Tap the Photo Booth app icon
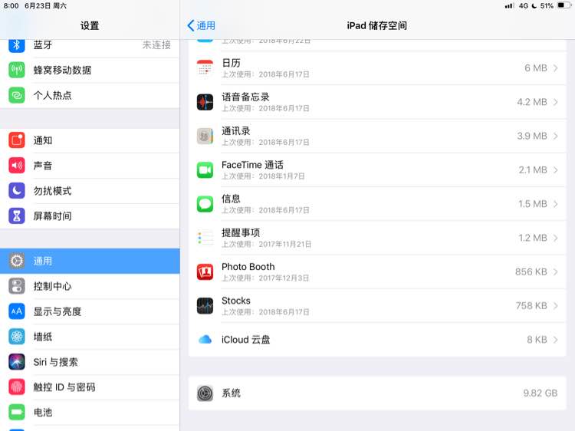 [205, 271]
